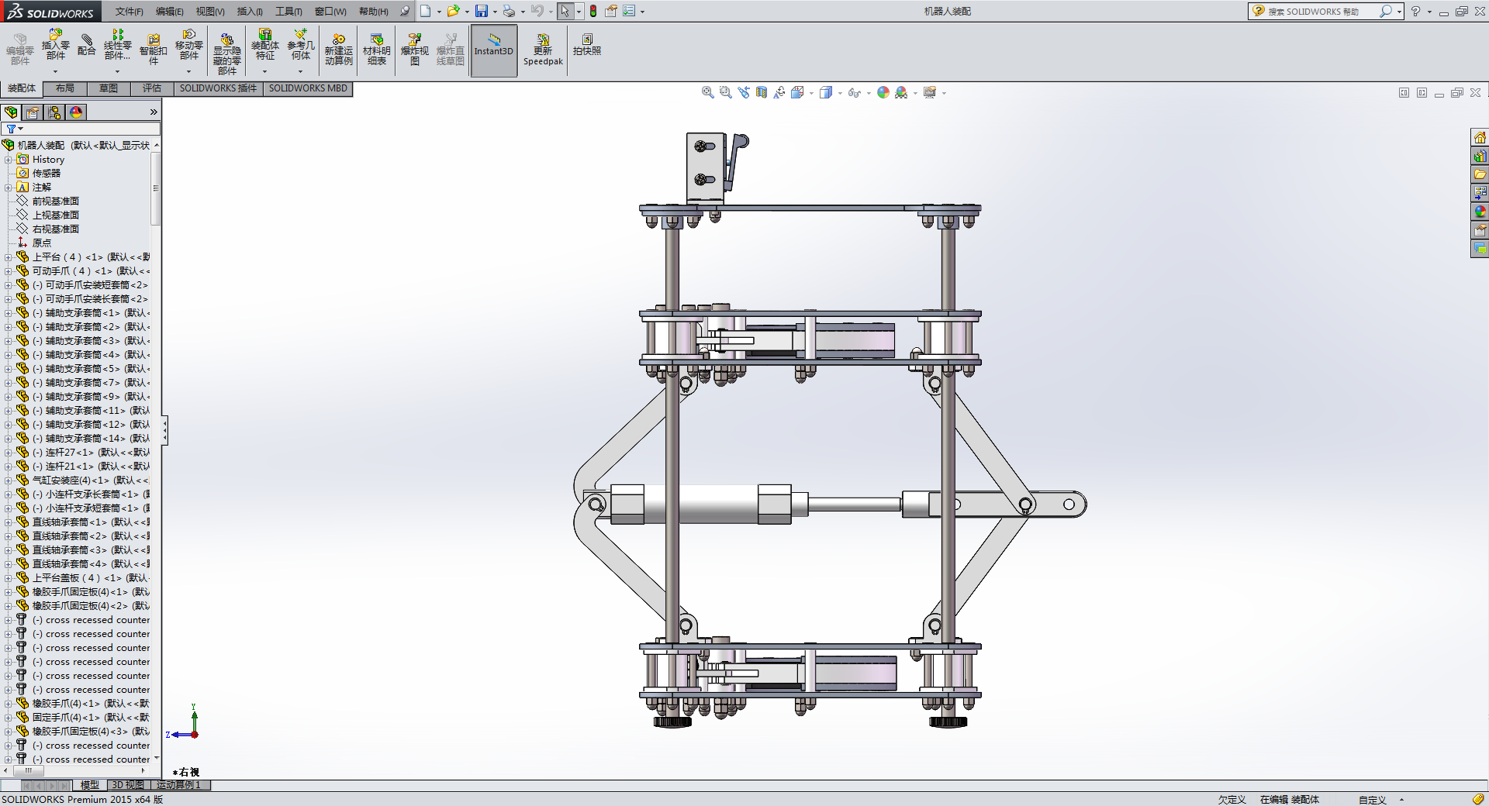The width and height of the screenshot is (1489, 806).
Task: Click the 模型 bottom tab
Action: [x=90, y=785]
